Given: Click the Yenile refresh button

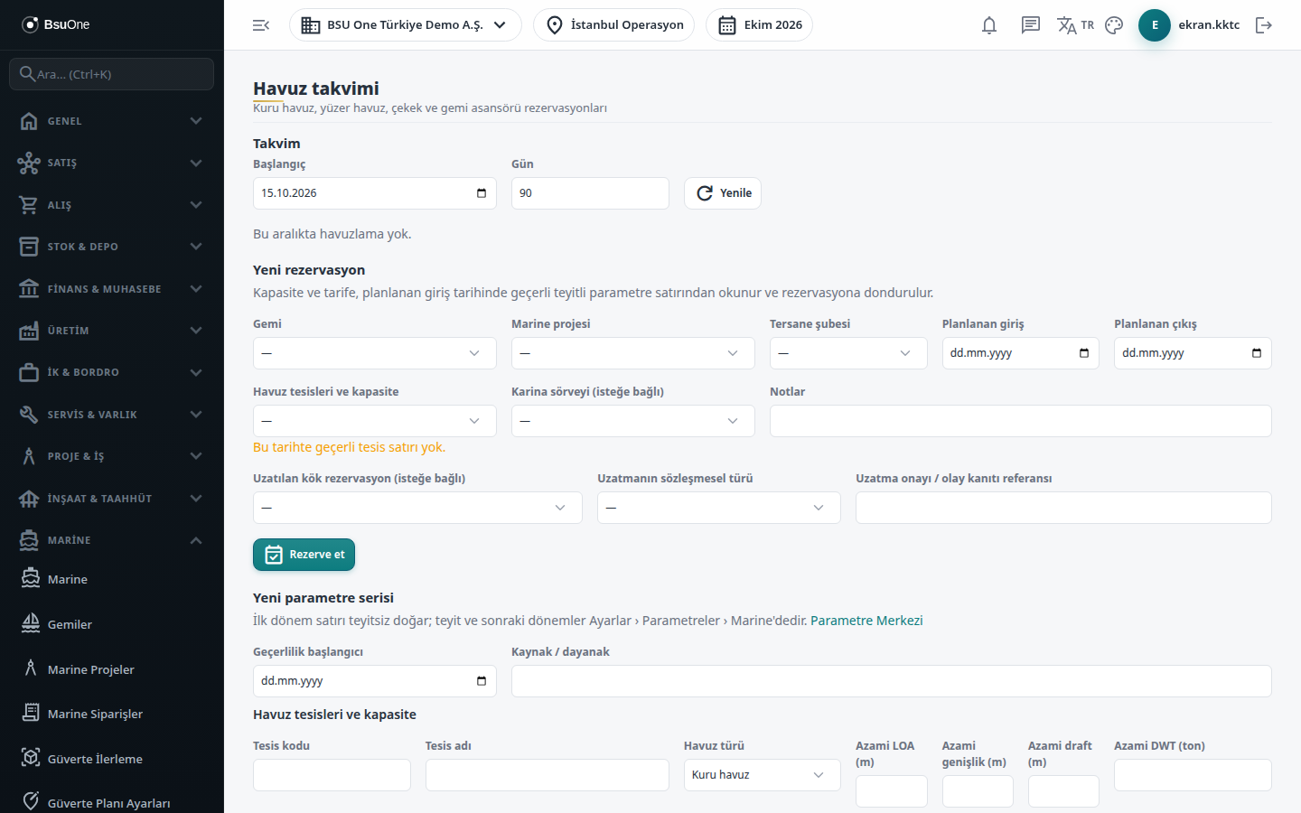Looking at the screenshot, I should tap(723, 193).
